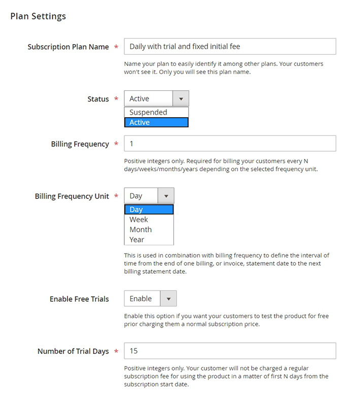The image size is (347, 398).
Task: Click the Status select box showing Active
Action: coord(149,99)
